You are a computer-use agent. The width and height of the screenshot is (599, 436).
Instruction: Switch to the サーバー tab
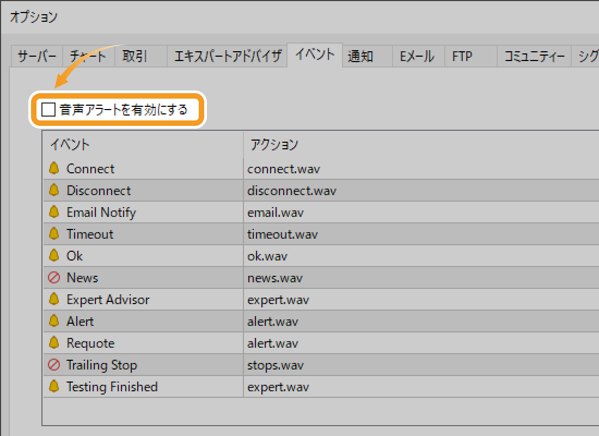(36, 56)
